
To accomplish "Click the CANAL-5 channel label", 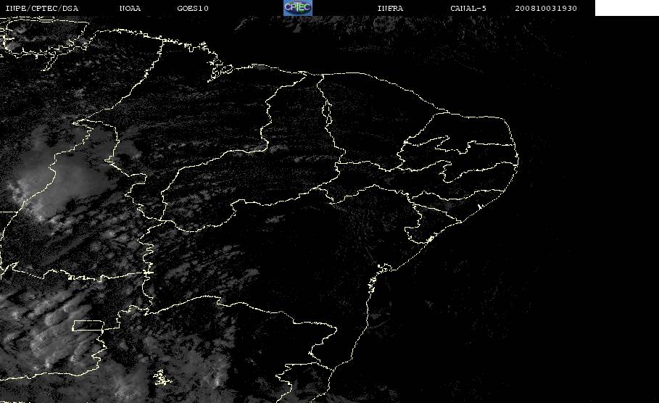I will pyautogui.click(x=468, y=9).
